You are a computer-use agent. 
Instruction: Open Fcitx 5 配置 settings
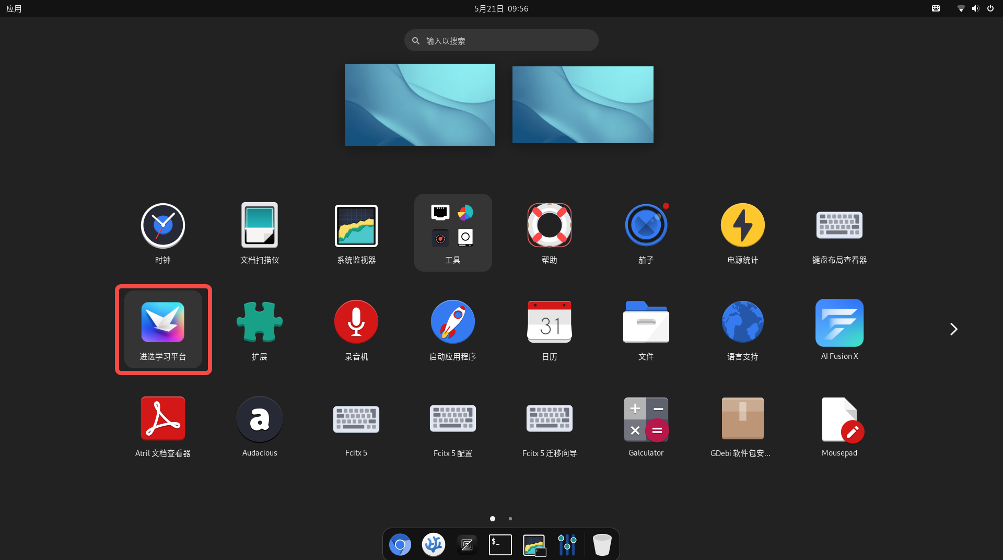(x=453, y=426)
